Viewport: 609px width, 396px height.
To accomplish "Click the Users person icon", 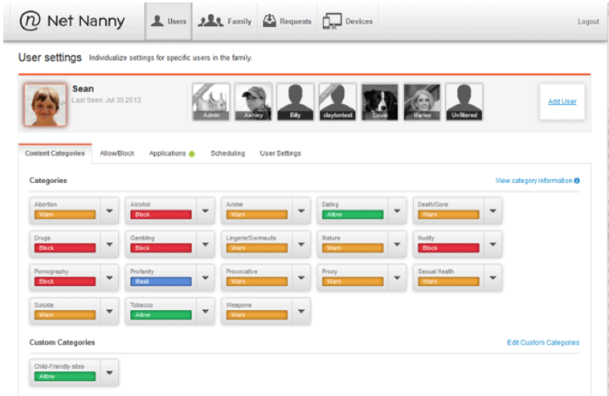I will (x=157, y=21).
